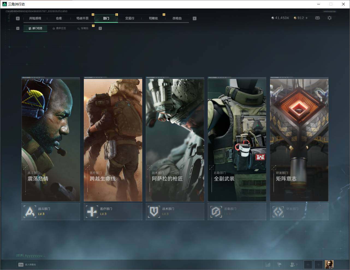Click the 战术部门 LV.3 level label
The image size is (350, 270).
pyautogui.click(x=165, y=214)
